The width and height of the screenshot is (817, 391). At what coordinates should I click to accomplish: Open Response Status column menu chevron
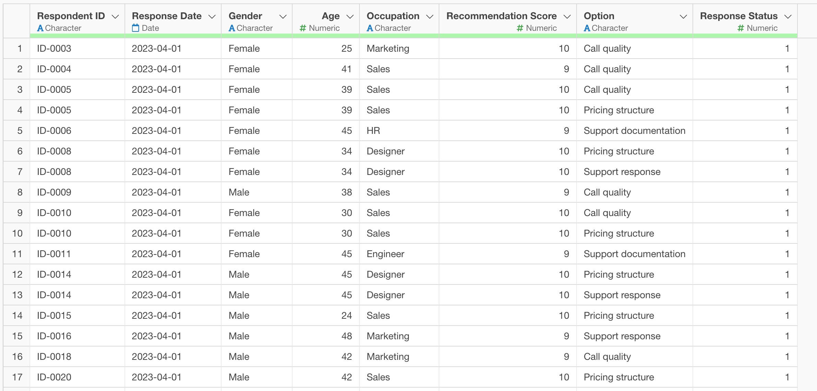788,16
